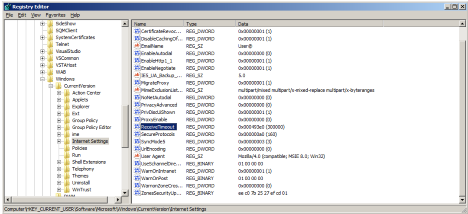The image size is (468, 214).
Task: Expand the SystemCertificates key
Action: coord(42,38)
